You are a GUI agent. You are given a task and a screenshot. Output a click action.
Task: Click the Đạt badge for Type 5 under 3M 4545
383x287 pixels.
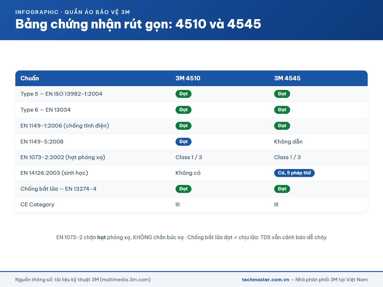(282, 94)
